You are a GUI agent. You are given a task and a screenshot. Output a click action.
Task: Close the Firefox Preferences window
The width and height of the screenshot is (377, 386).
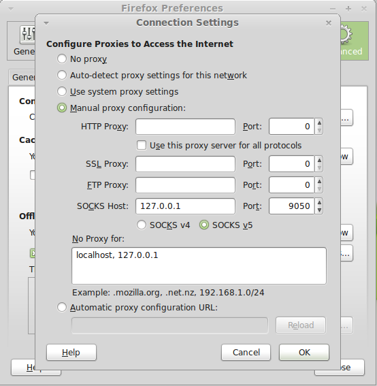click(363, 9)
